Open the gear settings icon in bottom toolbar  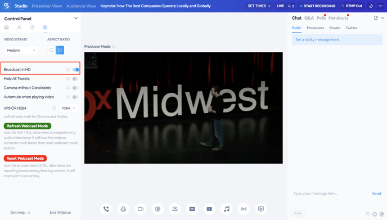[157, 209]
